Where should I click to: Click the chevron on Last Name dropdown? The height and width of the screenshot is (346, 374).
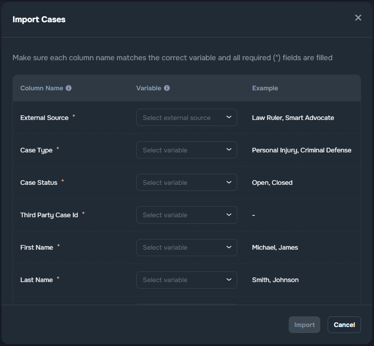pos(228,279)
